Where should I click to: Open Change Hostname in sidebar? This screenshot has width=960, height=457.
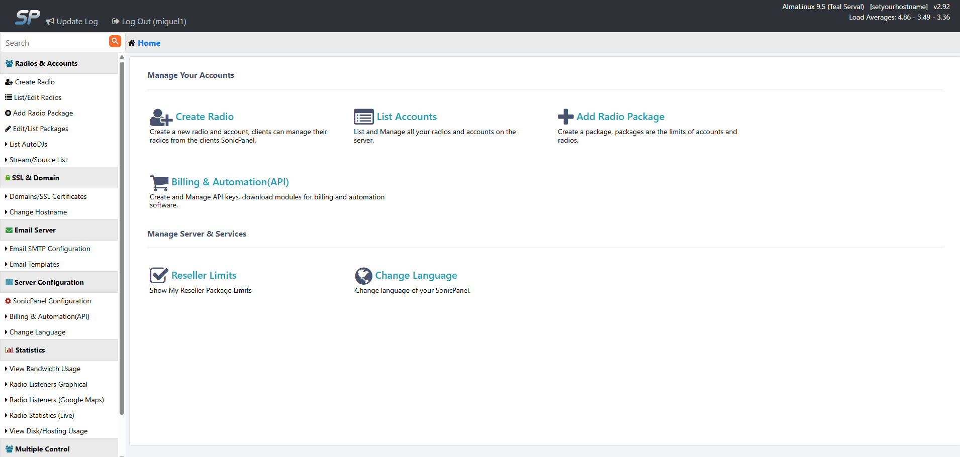[x=38, y=212]
